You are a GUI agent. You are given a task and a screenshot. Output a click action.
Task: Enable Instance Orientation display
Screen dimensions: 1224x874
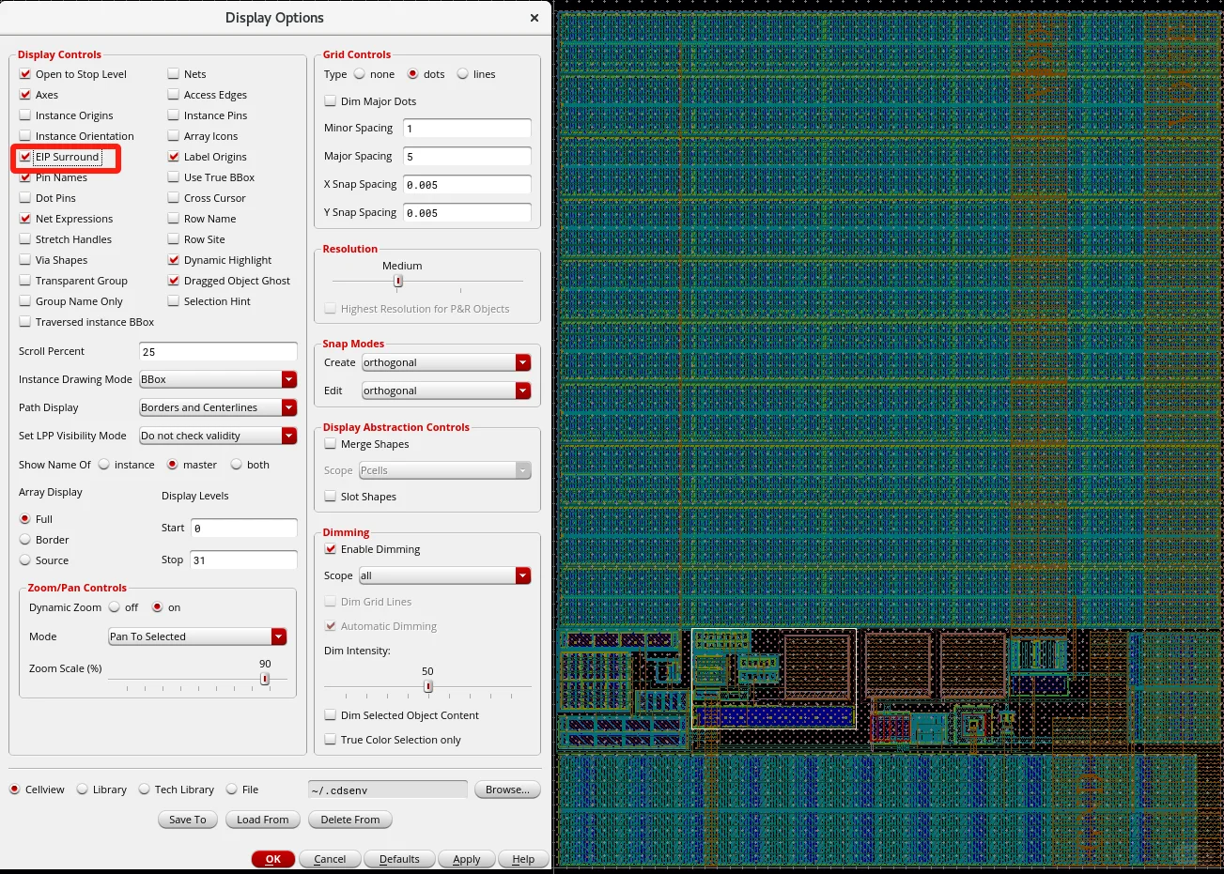coord(25,136)
